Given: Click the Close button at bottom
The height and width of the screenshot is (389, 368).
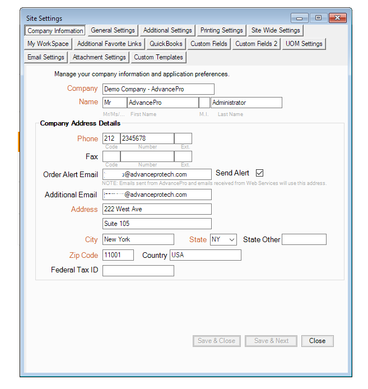Looking at the screenshot, I should click(317, 341).
